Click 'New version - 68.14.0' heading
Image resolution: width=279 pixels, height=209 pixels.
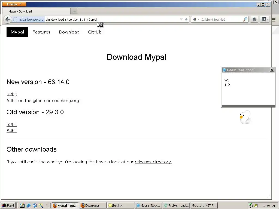pos(38,82)
